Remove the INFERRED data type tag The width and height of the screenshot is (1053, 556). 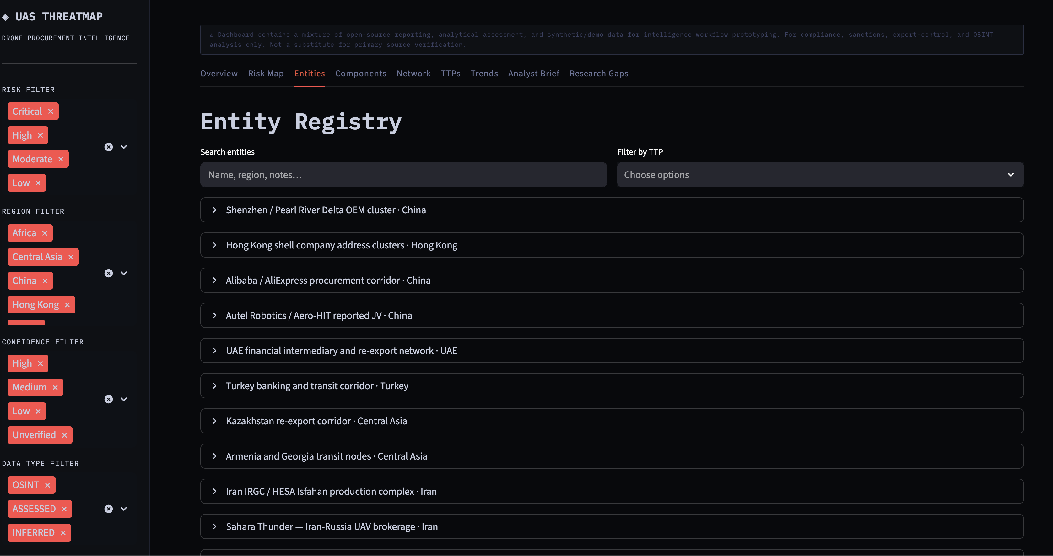tap(63, 533)
